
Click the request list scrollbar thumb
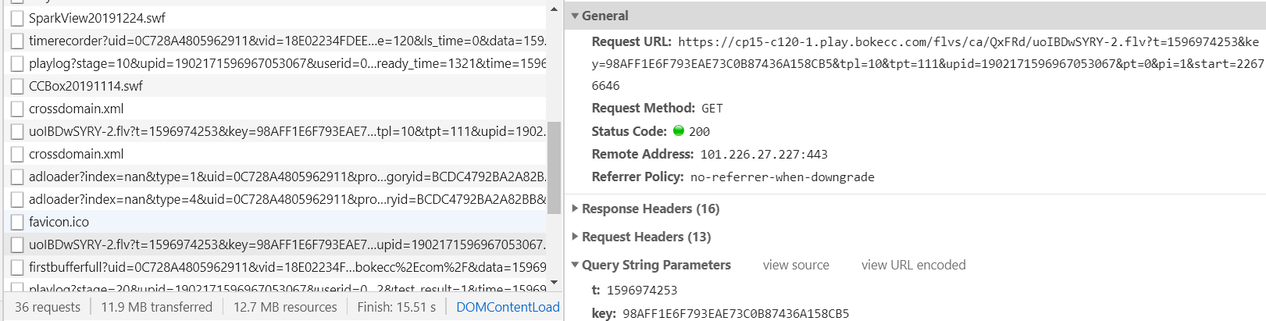pos(554,167)
